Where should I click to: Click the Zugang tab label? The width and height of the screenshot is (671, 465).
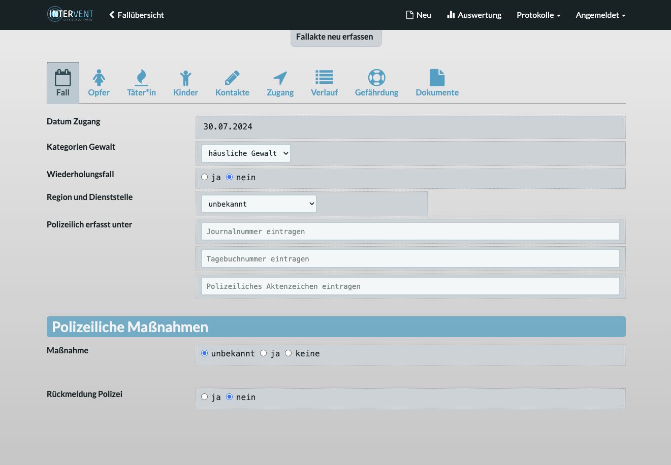point(280,92)
